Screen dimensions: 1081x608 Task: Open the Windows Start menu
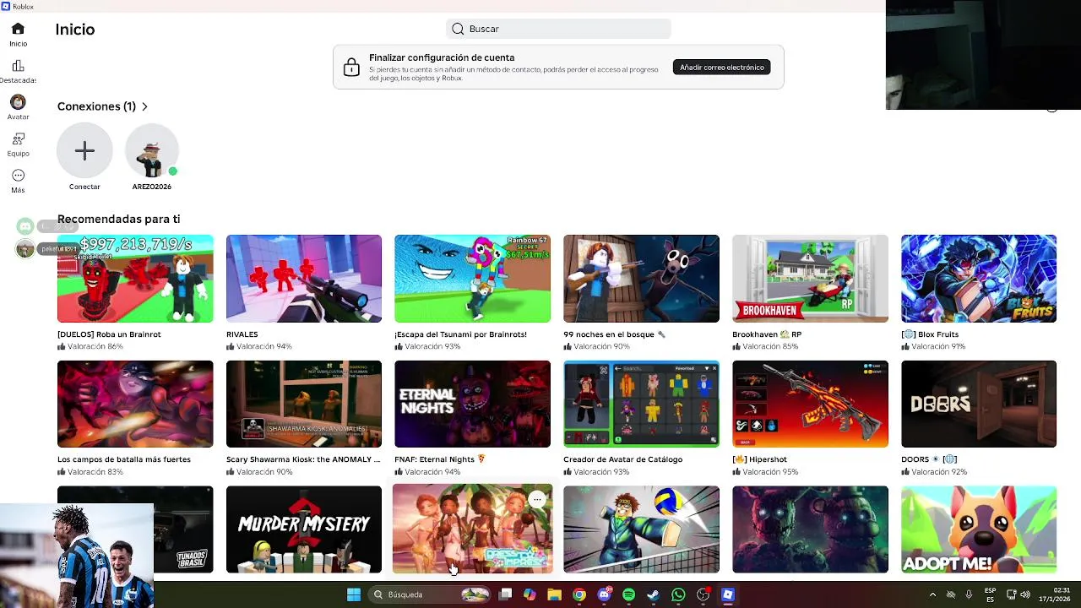tap(354, 594)
